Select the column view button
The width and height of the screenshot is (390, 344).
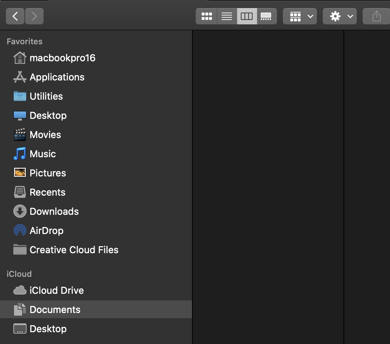click(x=247, y=16)
